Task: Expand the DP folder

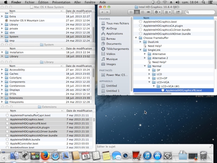Action: [149, 70]
